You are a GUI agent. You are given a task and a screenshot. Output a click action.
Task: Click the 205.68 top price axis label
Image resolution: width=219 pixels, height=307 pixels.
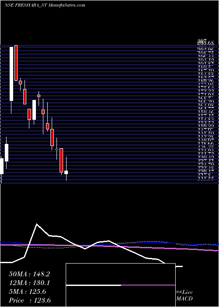[205, 42]
